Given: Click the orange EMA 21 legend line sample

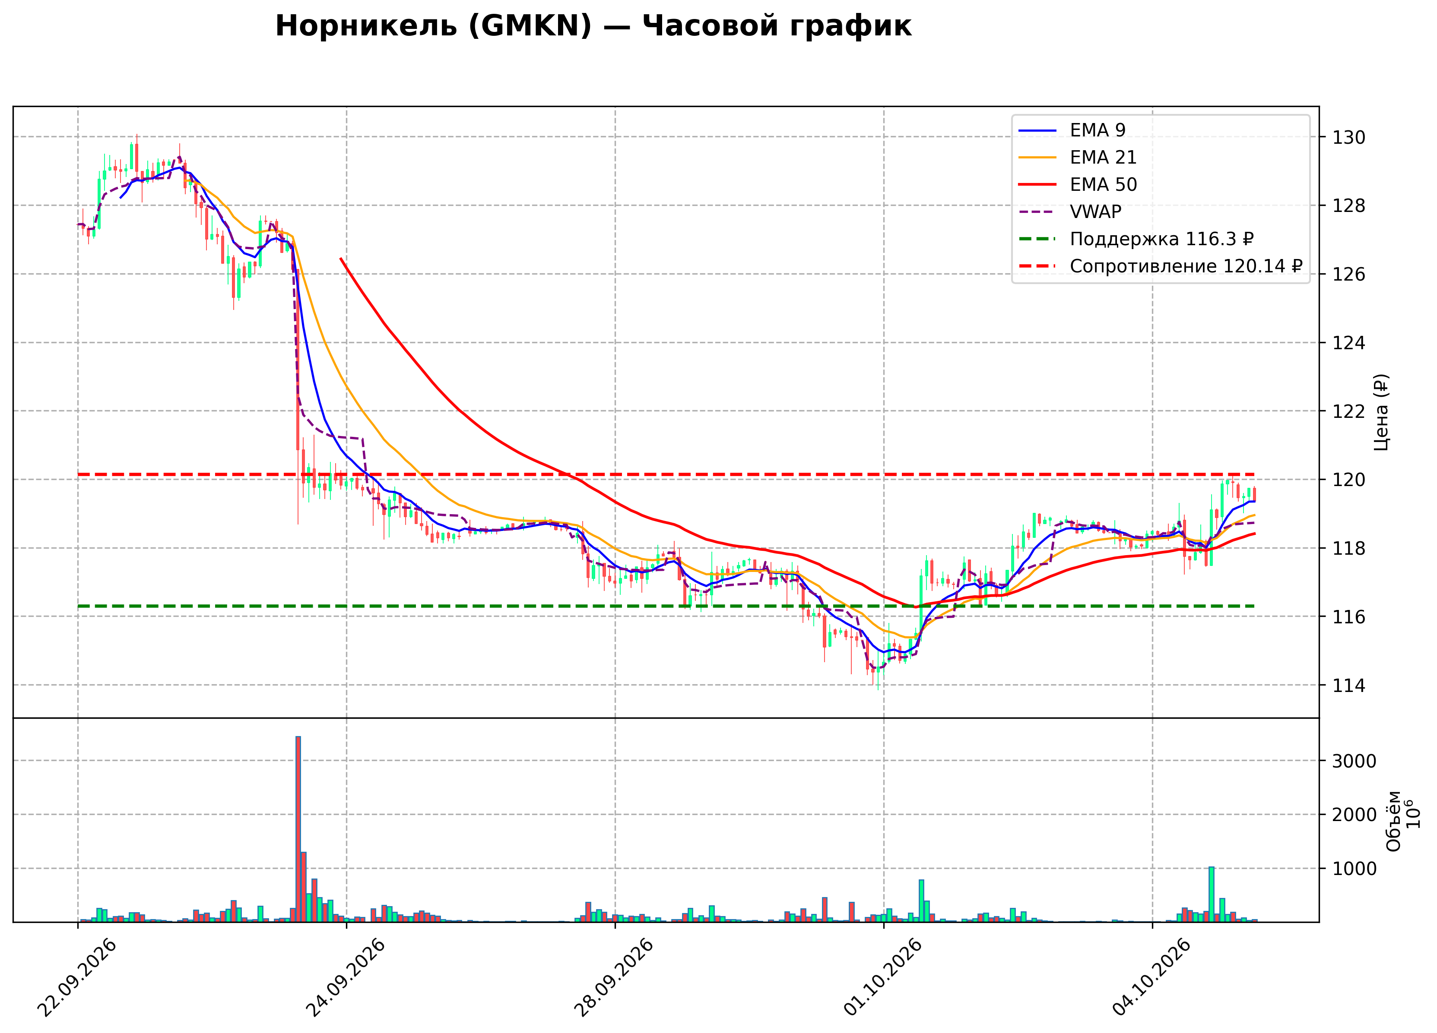Looking at the screenshot, I should point(1038,158).
